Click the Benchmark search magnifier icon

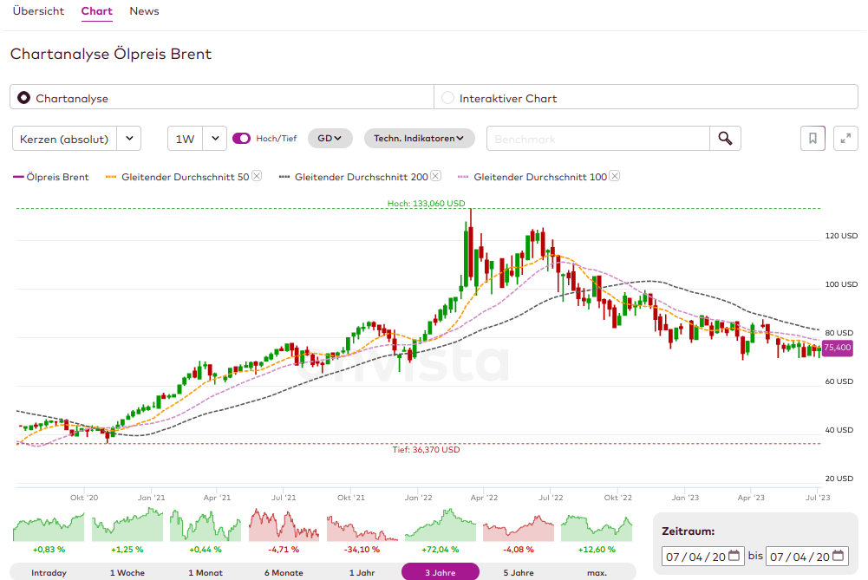click(725, 139)
